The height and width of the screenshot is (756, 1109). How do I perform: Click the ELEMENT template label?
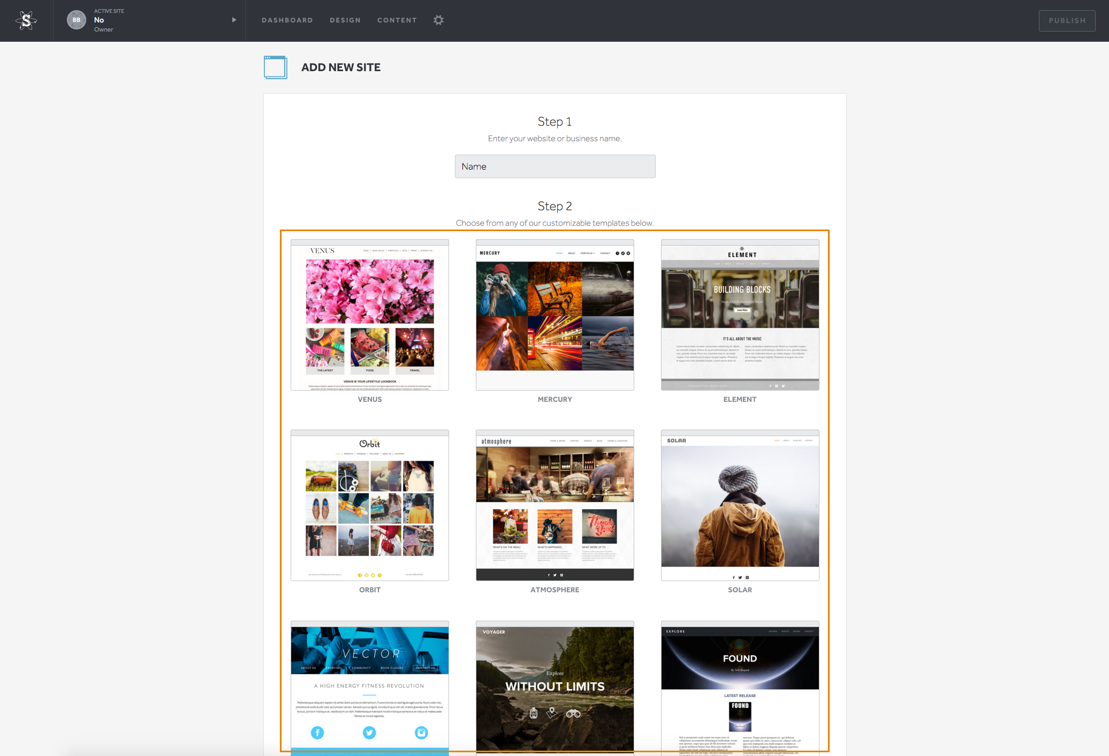click(x=740, y=400)
